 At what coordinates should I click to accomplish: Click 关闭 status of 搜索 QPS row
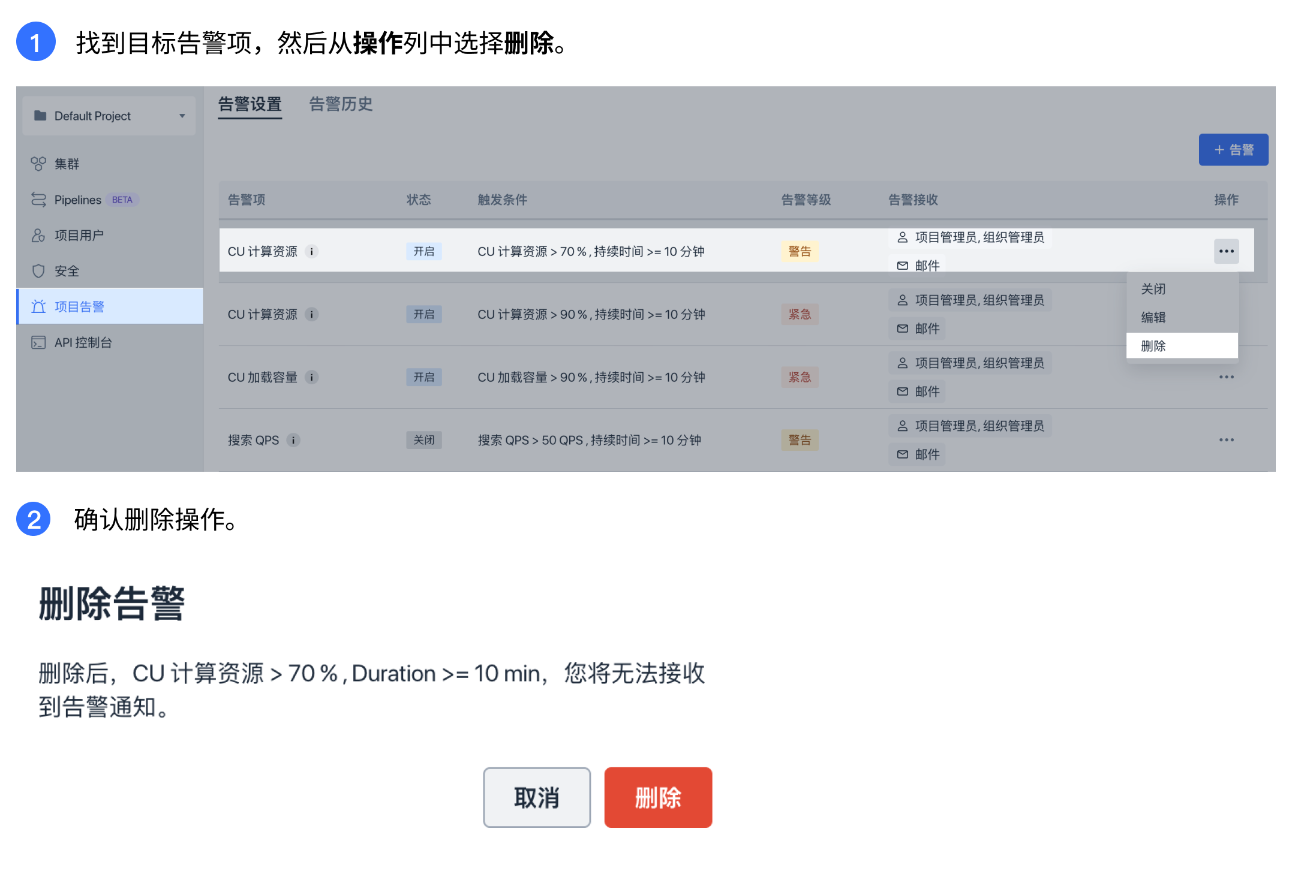(424, 440)
